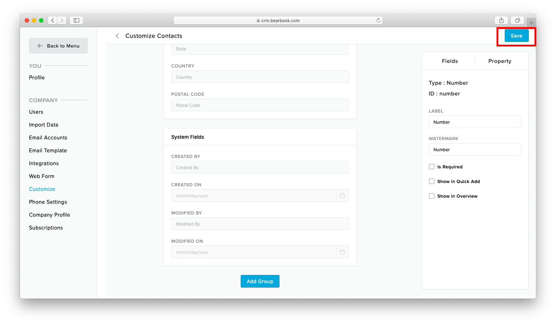Click the Modified On date field
This screenshot has width=556, height=325.
click(x=260, y=252)
